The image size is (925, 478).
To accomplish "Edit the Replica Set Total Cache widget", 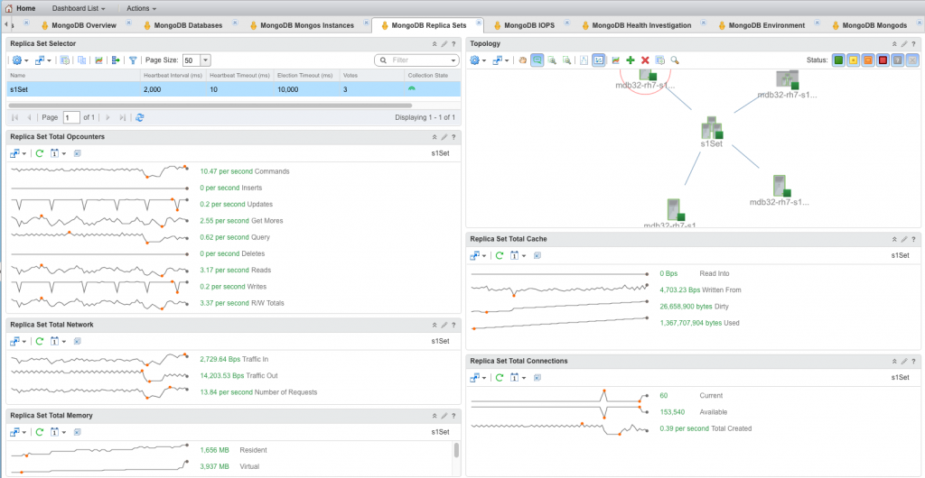I will click(904, 239).
